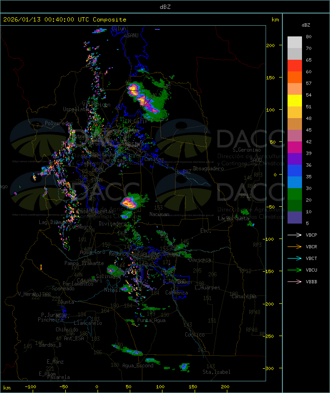Click the bright green 20-30 dBZ swatch
The width and height of the screenshot is (330, 393).
tap(295, 194)
